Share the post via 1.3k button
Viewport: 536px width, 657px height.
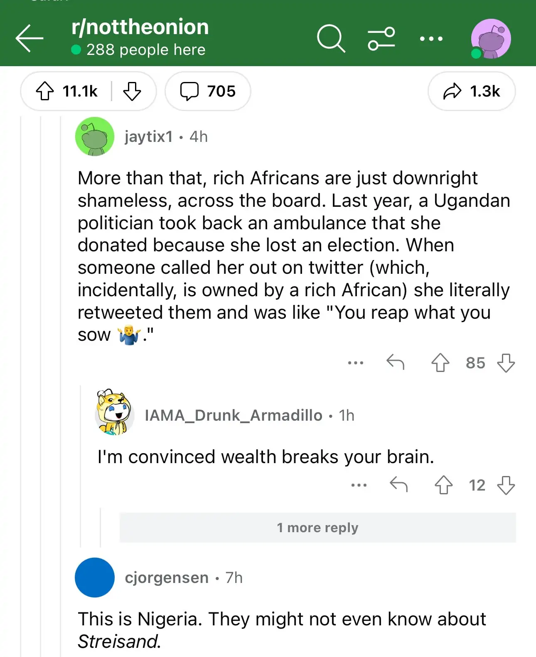click(472, 91)
